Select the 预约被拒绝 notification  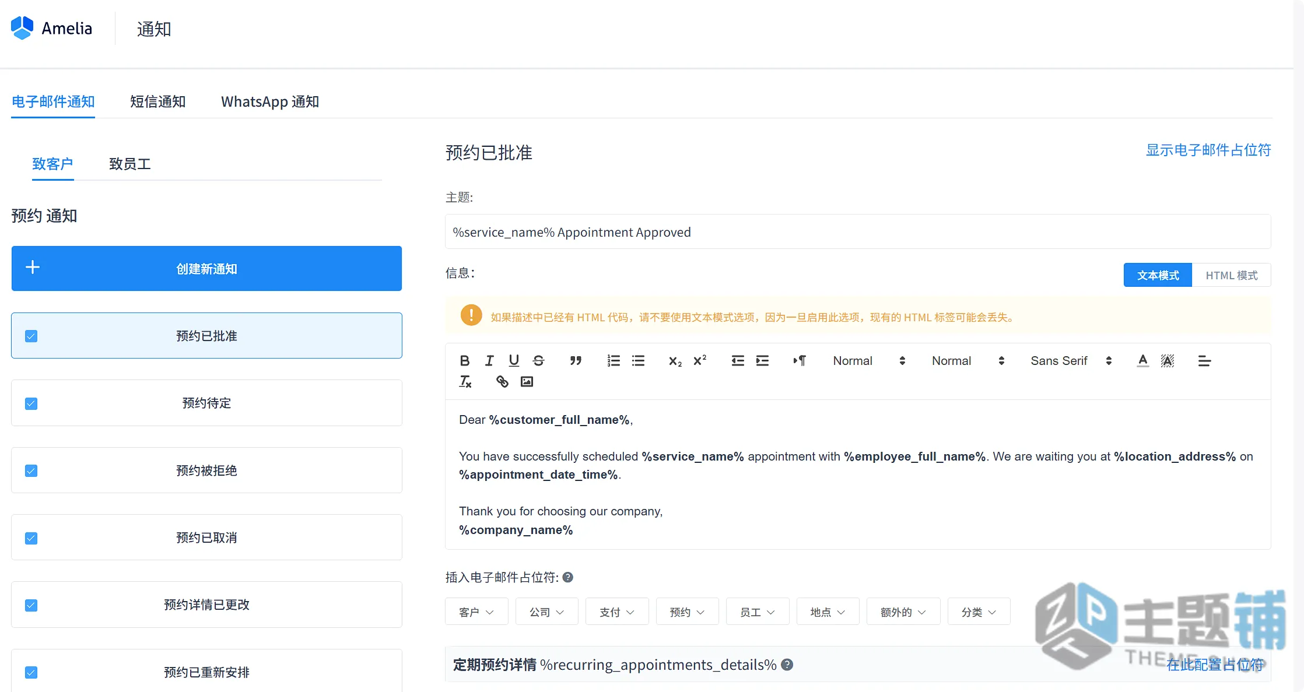coord(206,470)
